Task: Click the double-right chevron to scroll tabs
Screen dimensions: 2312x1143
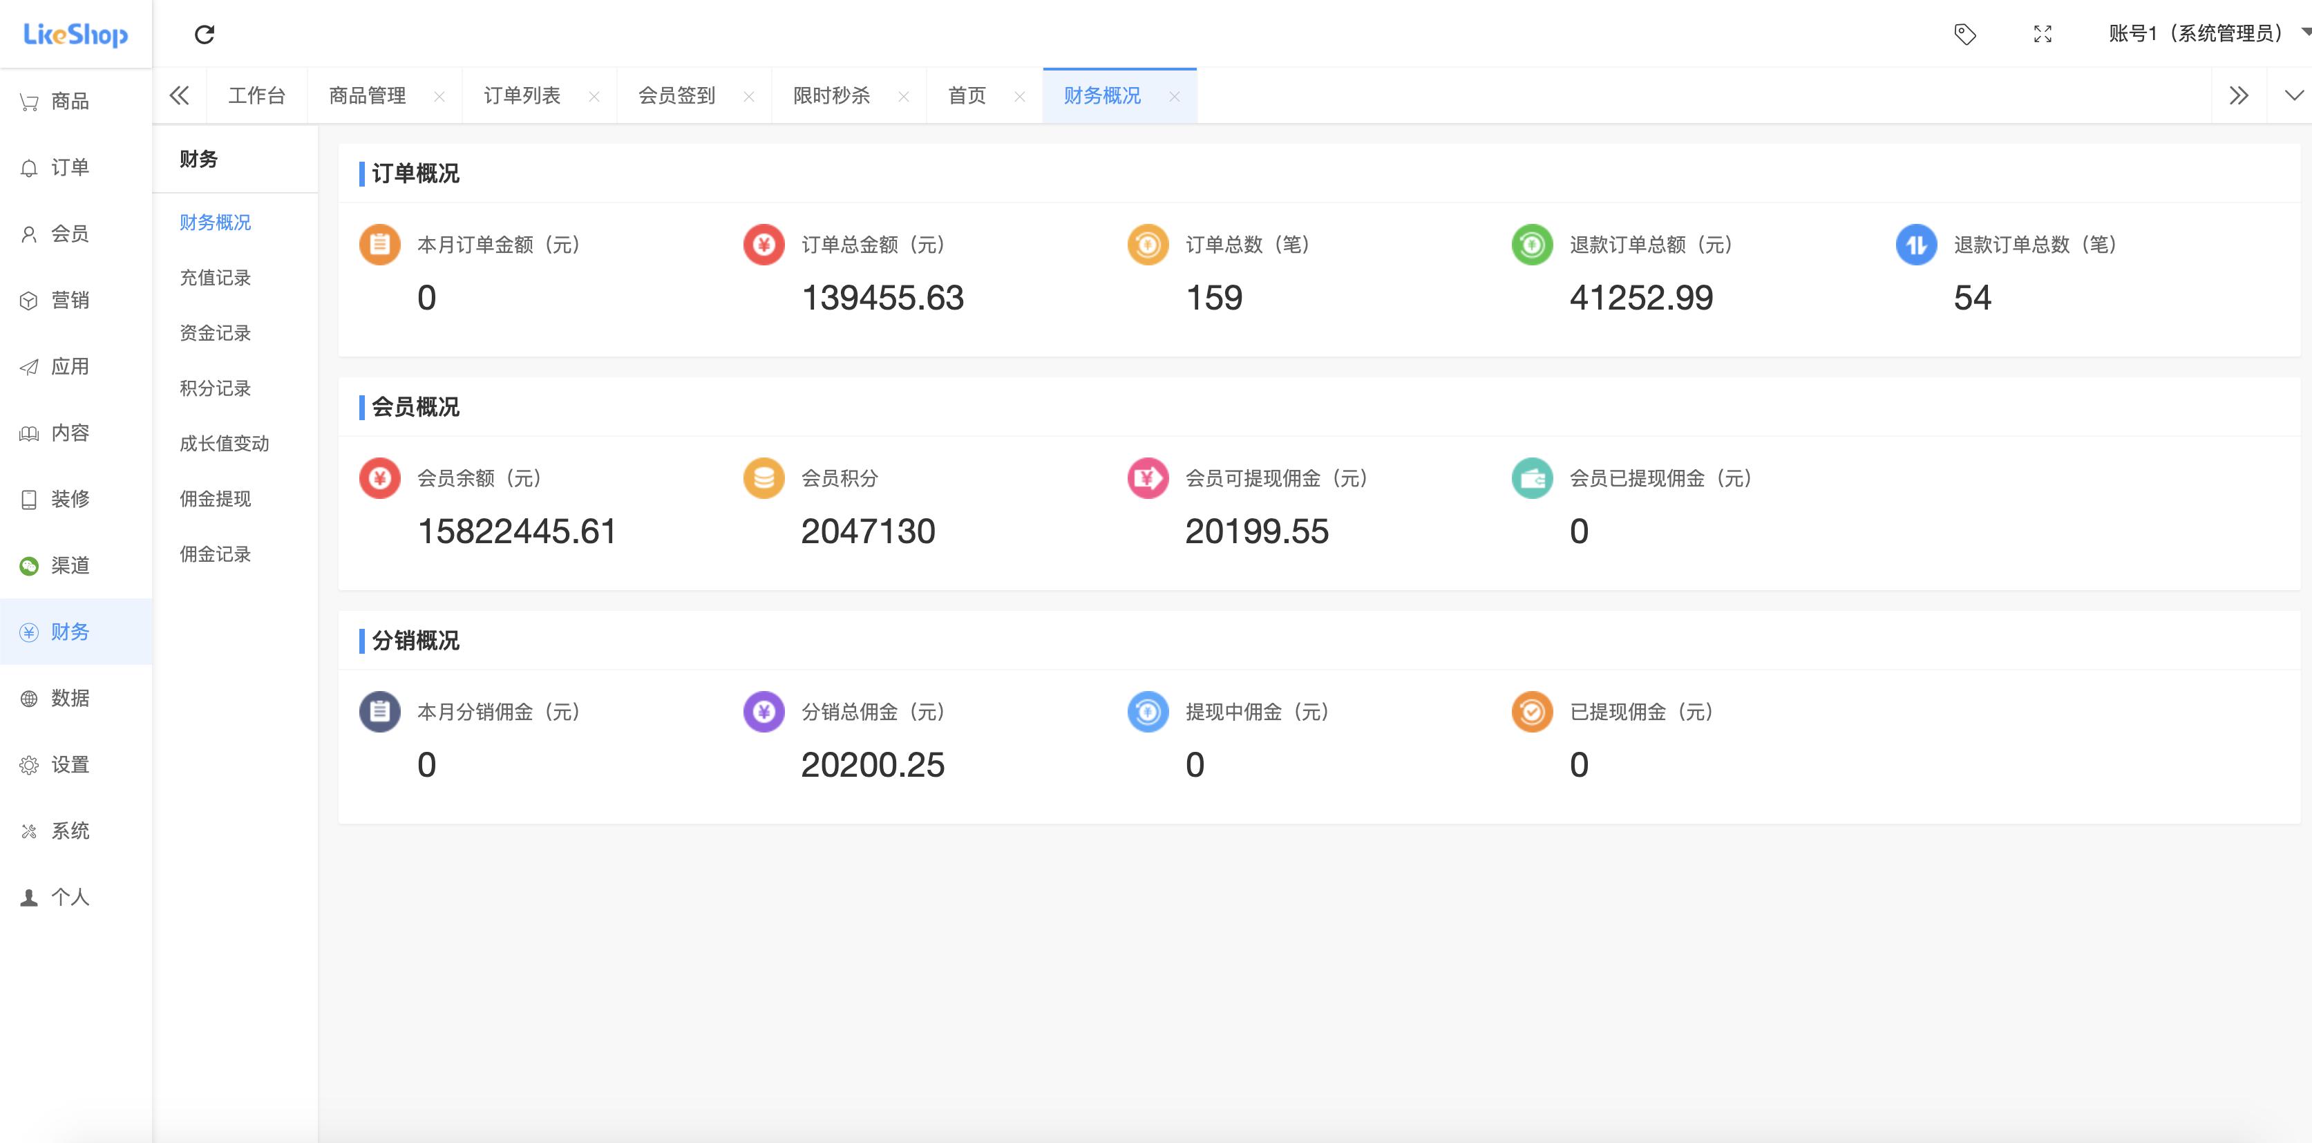Action: point(2239,95)
